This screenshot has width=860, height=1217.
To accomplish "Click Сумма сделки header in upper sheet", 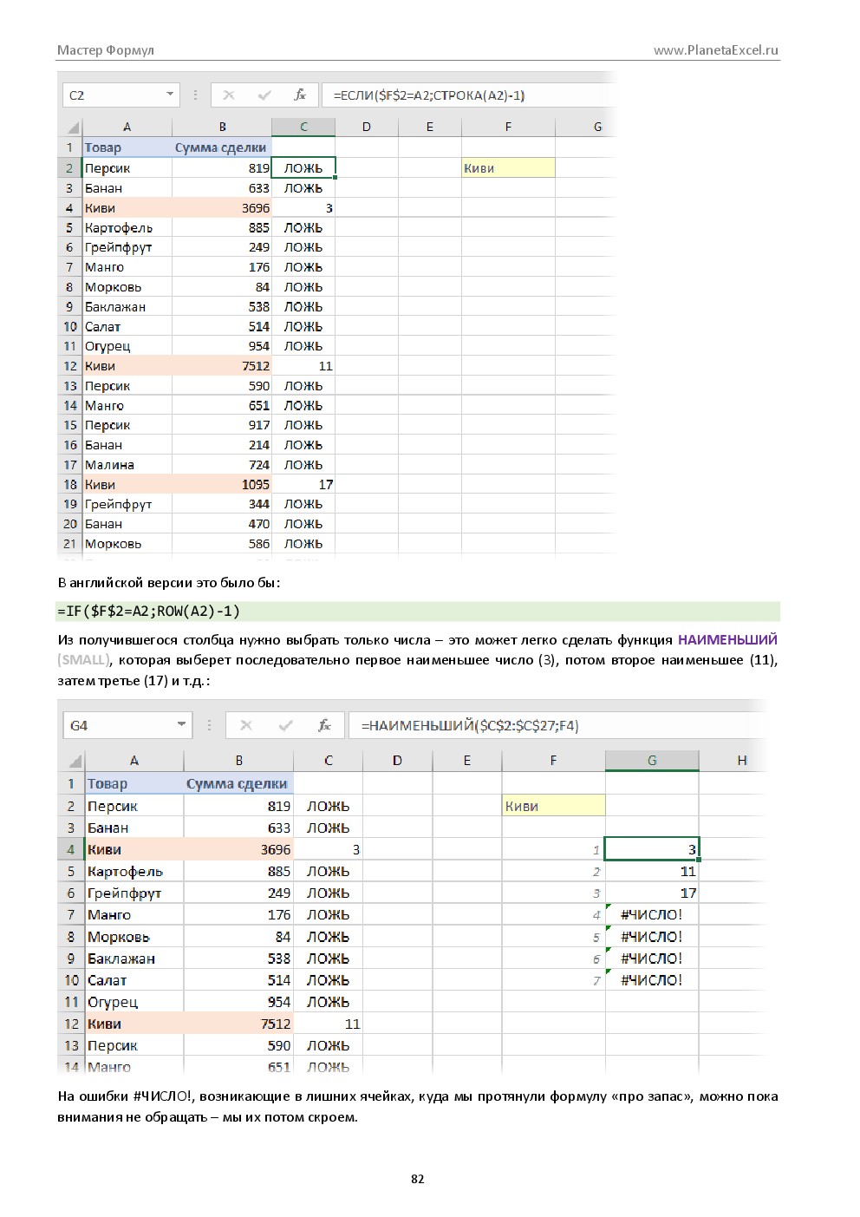I will [222, 147].
